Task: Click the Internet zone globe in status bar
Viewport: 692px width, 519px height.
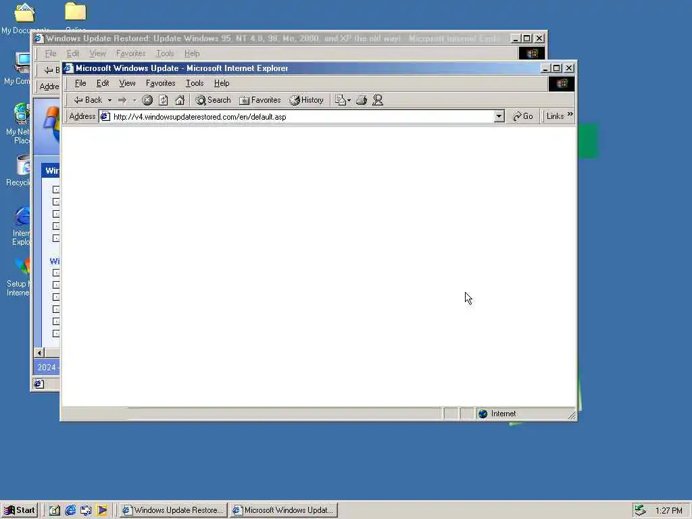Action: point(483,414)
